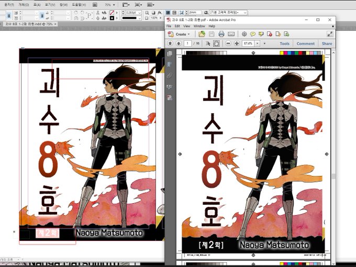Click the 67.4% zoom value field

pos(248,43)
